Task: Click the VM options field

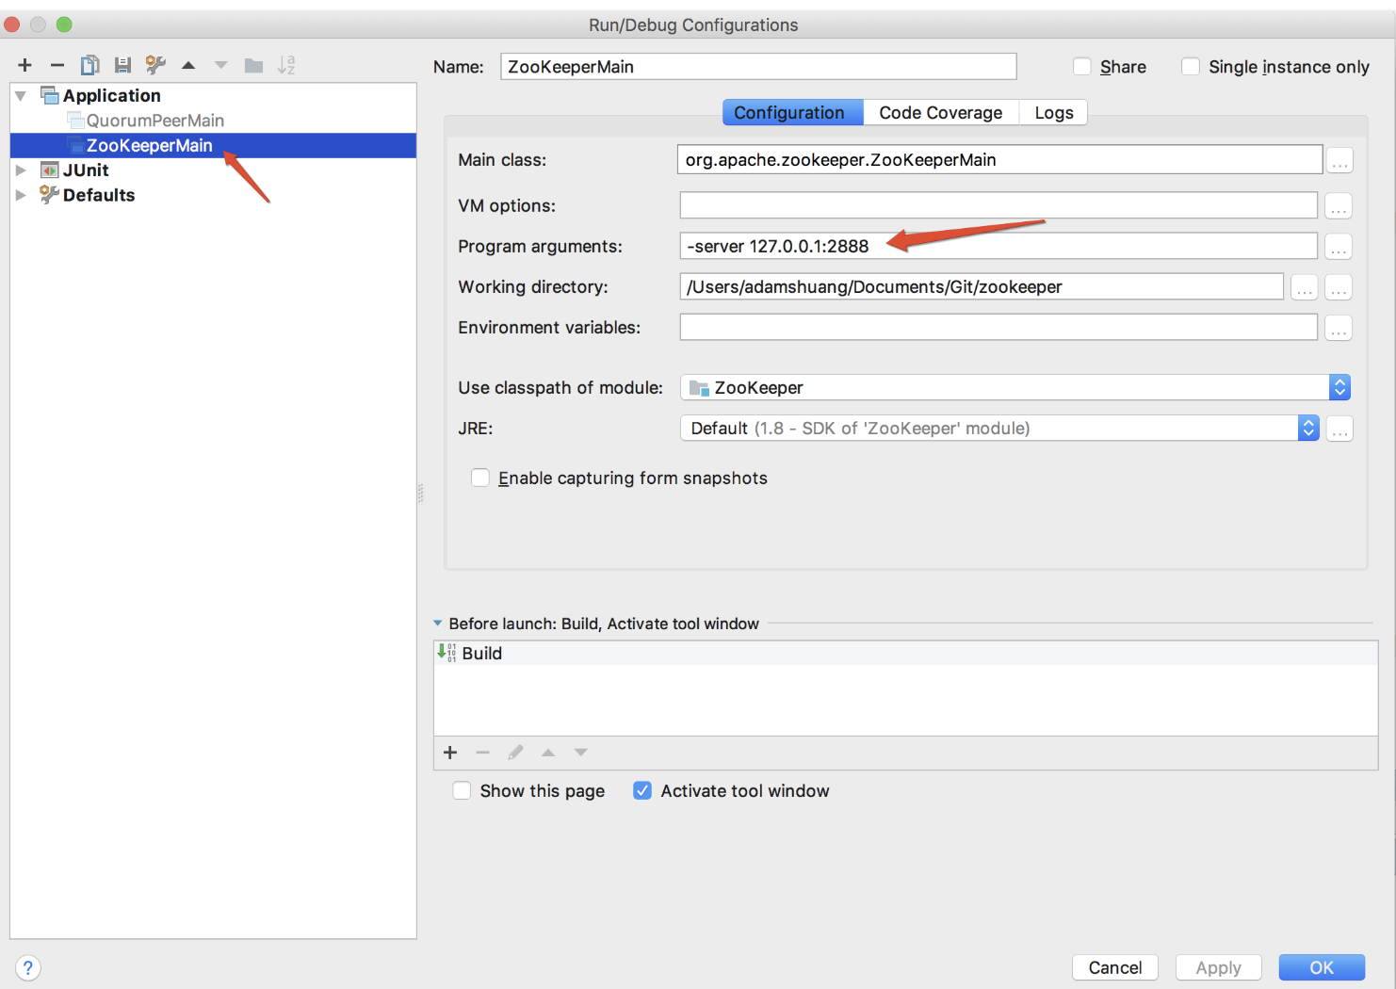Action: (998, 205)
